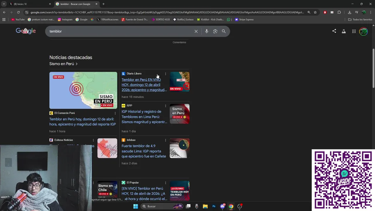Viewport: 375px width, 211px height.
Task: Open the Google account avatar
Action: pyautogui.click(x=363, y=31)
